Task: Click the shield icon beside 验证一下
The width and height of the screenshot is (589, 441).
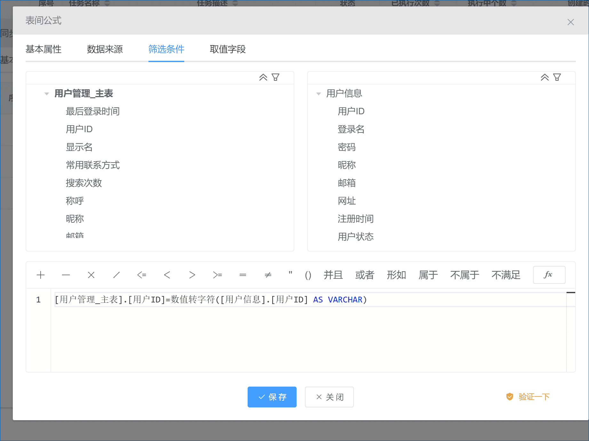Action: click(x=510, y=397)
